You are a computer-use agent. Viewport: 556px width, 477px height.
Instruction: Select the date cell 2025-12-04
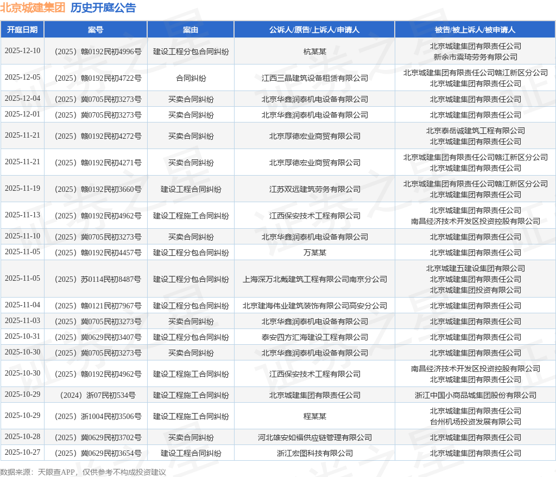pyautogui.click(x=22, y=99)
